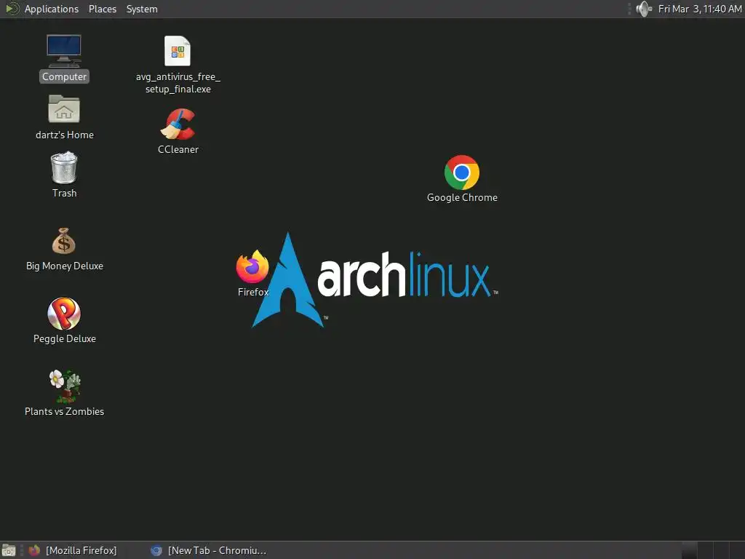Open the System menu
Screen dimensions: 745x559
point(142,9)
